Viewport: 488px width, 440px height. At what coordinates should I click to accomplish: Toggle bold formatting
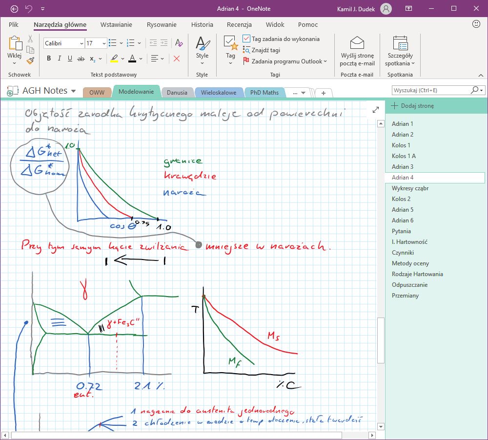pyautogui.click(x=49, y=58)
